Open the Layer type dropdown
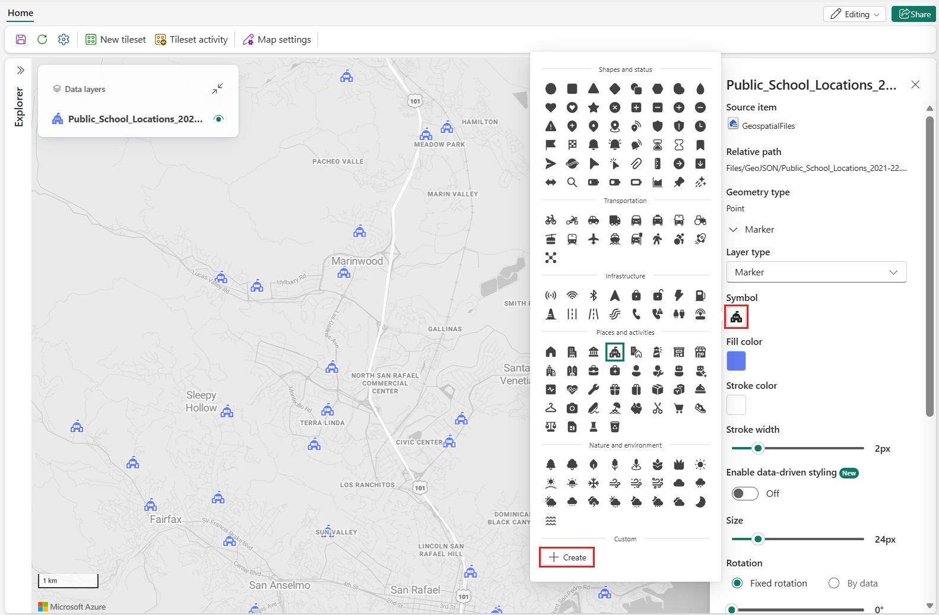Viewport: 939px width, 615px height. pyautogui.click(x=816, y=272)
